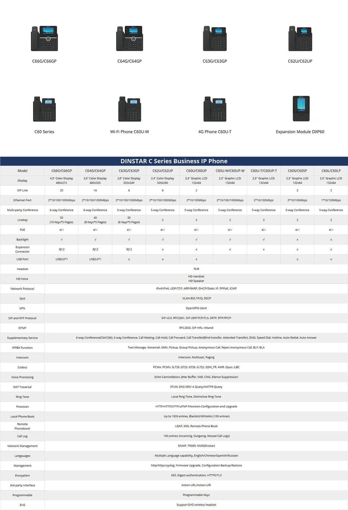Click the C60 Series phone image
The width and height of the screenshot is (348, 510).
[x=44, y=109]
